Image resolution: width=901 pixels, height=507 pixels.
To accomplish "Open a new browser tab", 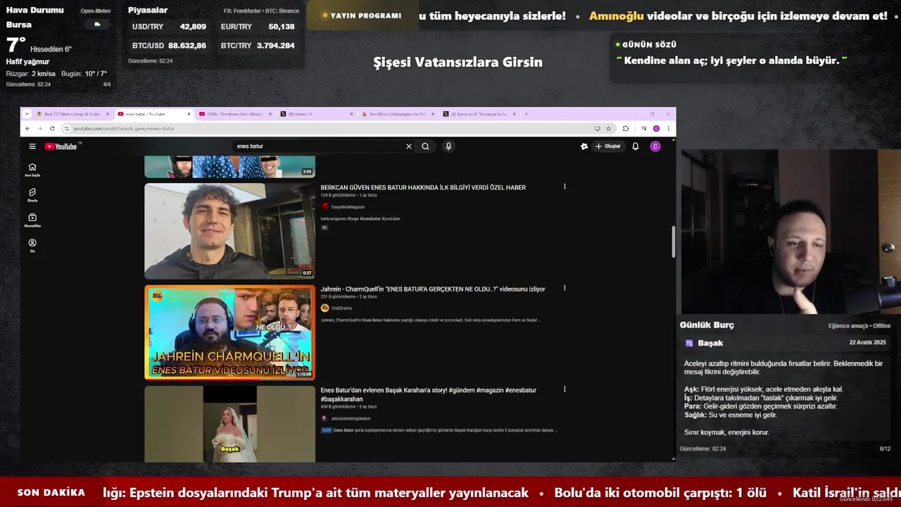I will click(526, 113).
